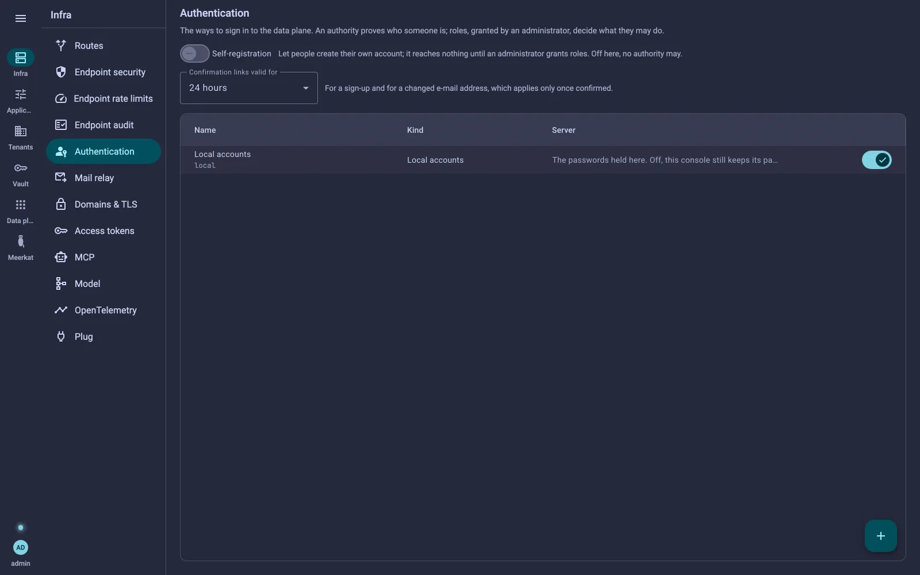Add a new authority with plus button
Screen dimensions: 920x575
pyautogui.click(x=881, y=536)
